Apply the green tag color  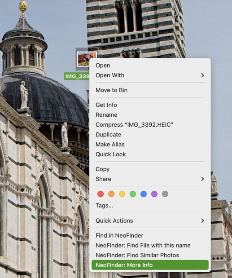click(133, 194)
